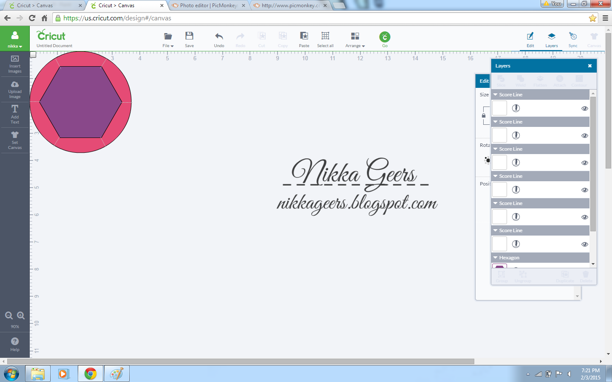Viewport: 612px width, 382px height.
Task: Switch to the picmonkey.com URL tab
Action: (x=290, y=6)
